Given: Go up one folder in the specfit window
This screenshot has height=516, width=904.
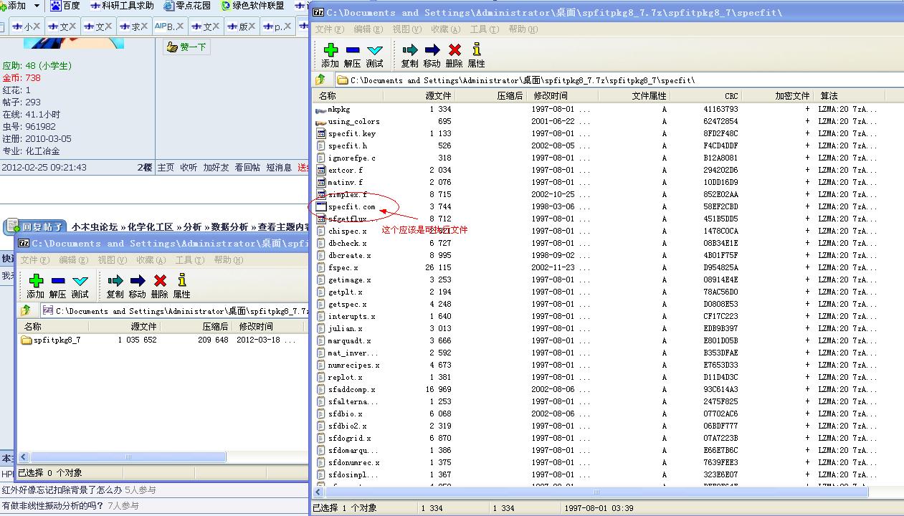Looking at the screenshot, I should tap(320, 80).
